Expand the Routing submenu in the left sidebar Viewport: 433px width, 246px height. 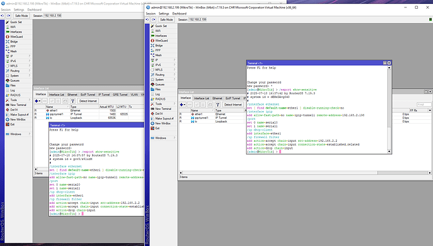pos(18,71)
